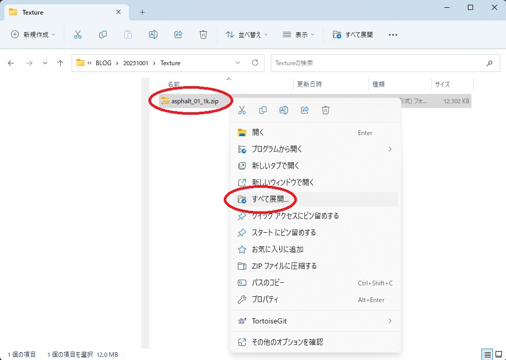
Task: Click the Rename icon in the toolbar
Action: (x=153, y=34)
